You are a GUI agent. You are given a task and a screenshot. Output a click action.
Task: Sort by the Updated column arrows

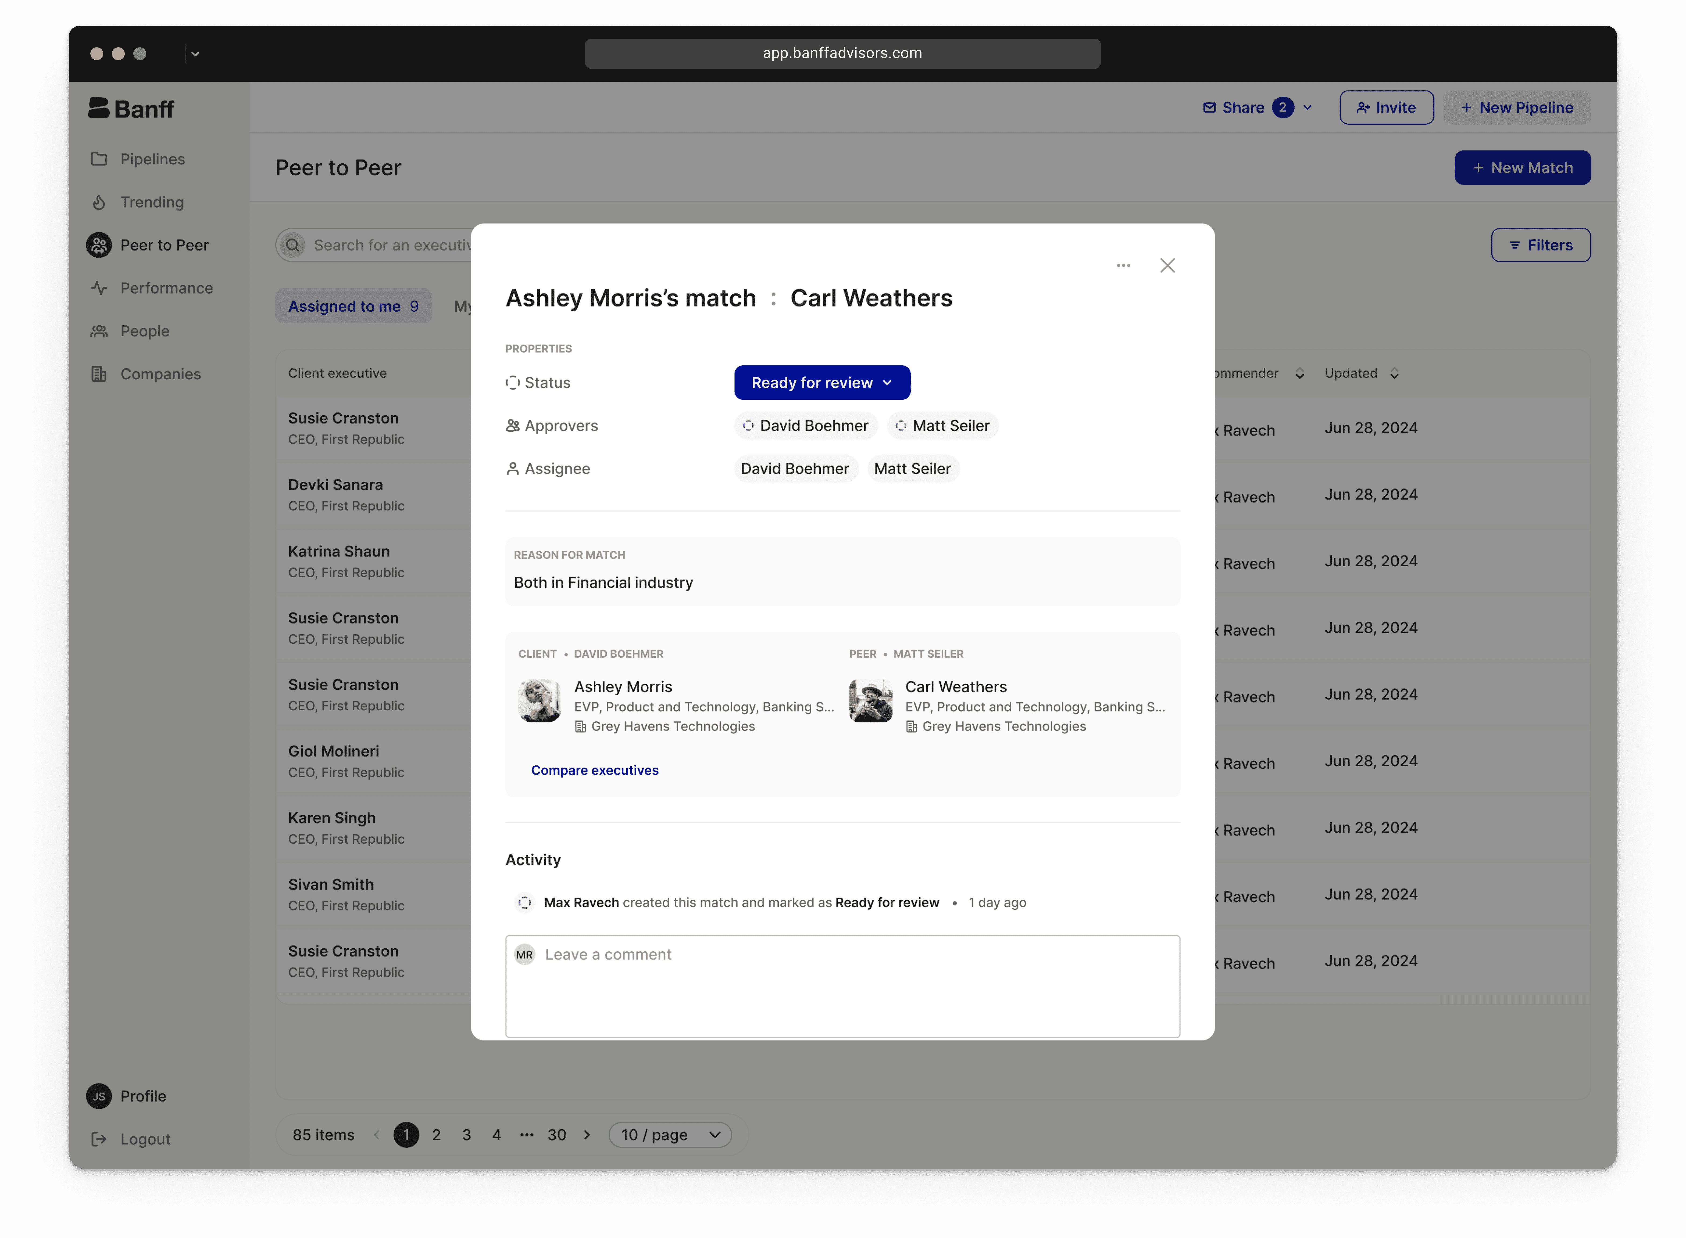[1394, 373]
